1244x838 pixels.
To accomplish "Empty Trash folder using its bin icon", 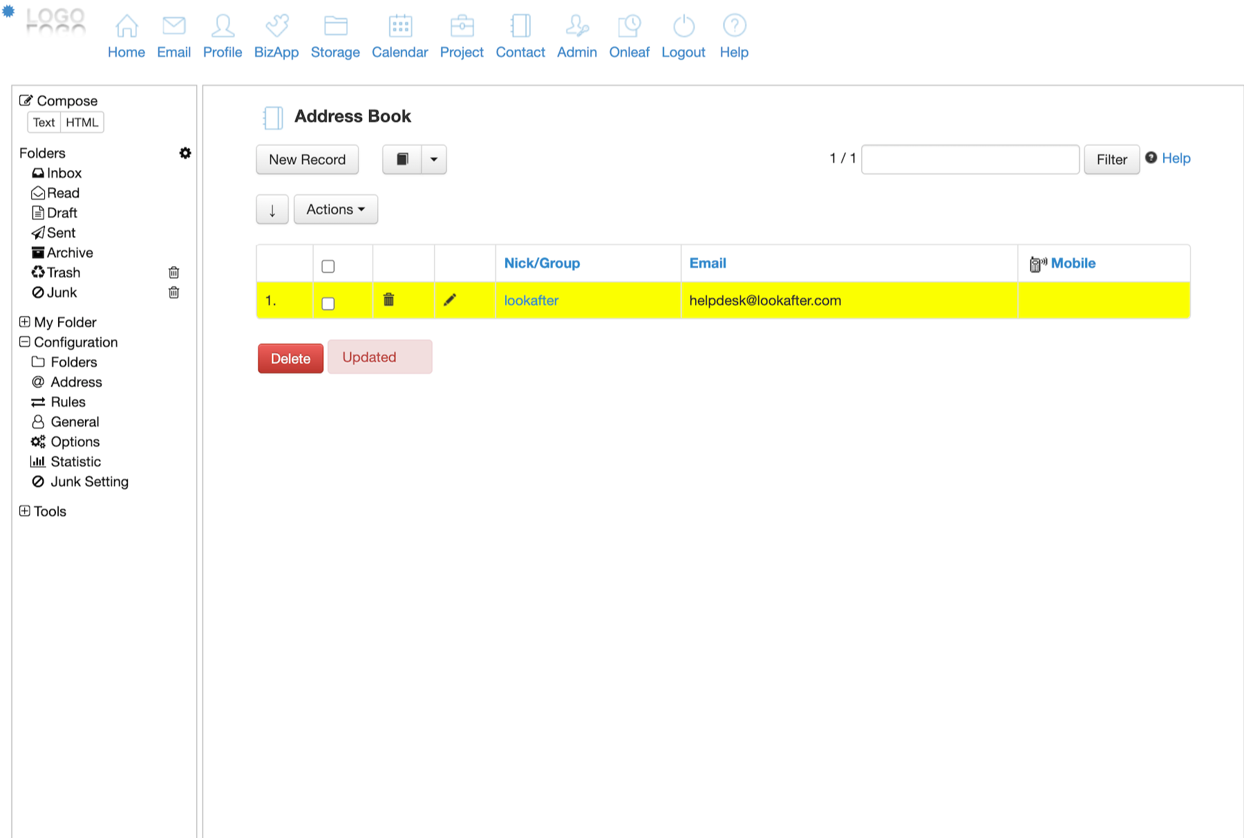I will point(173,272).
